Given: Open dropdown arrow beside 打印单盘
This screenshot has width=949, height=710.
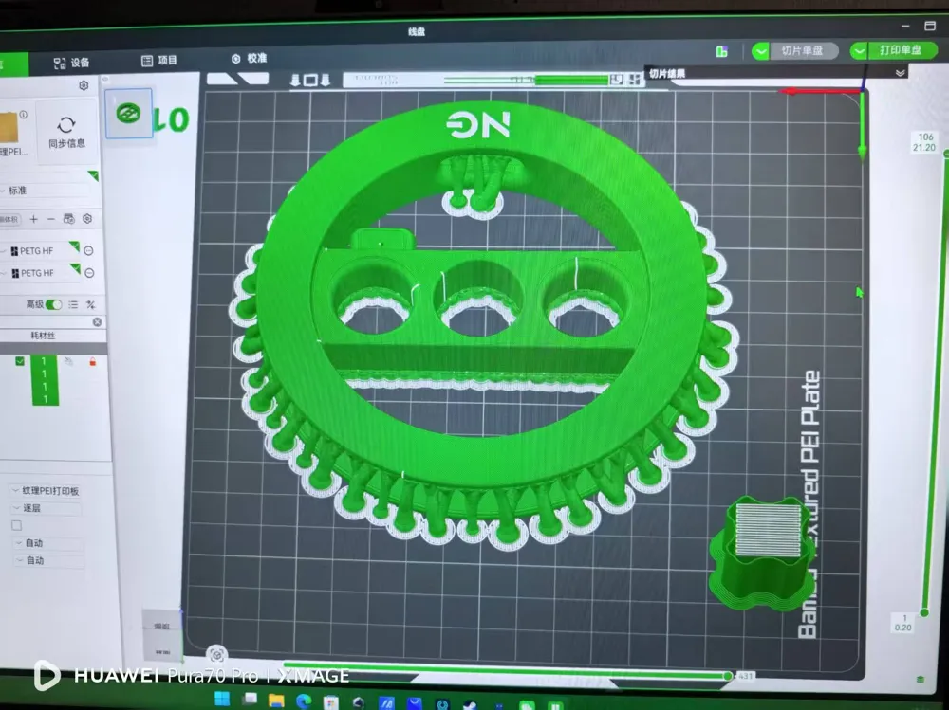Looking at the screenshot, I should pyautogui.click(x=858, y=51).
